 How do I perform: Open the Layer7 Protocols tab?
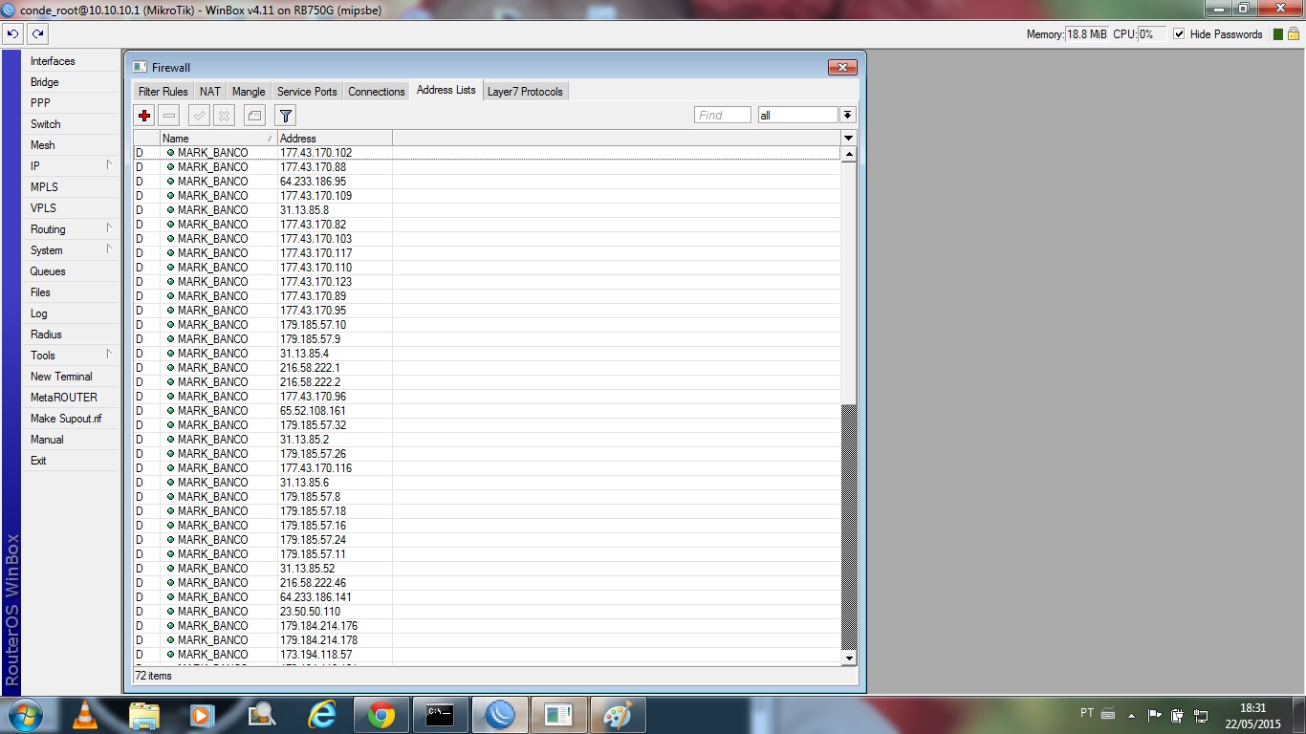[x=525, y=92]
